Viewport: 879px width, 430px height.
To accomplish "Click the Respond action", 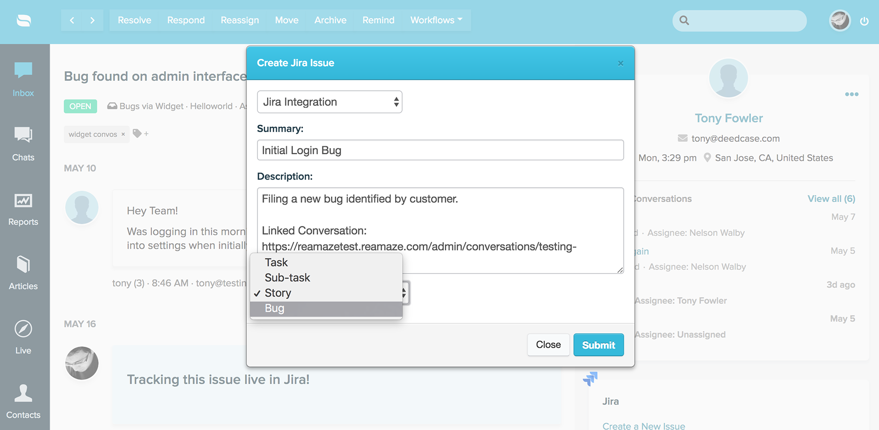I will tap(186, 20).
